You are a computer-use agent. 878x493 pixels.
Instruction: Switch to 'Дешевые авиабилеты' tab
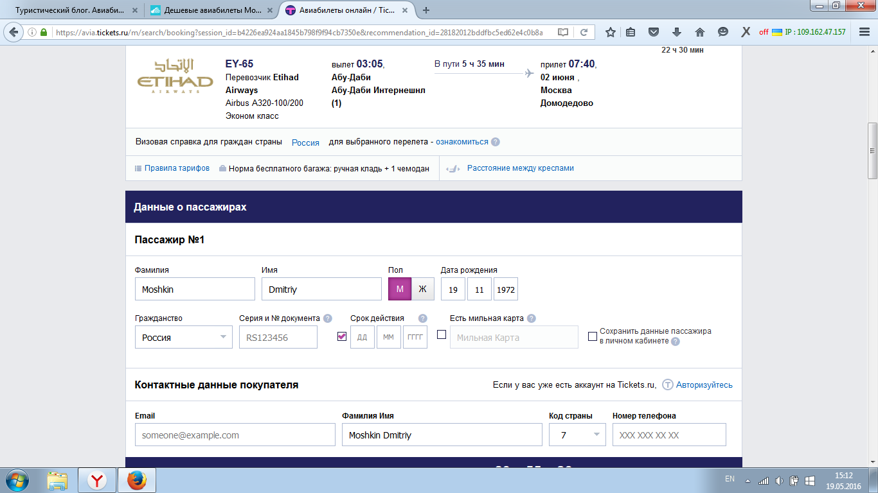tap(210, 10)
